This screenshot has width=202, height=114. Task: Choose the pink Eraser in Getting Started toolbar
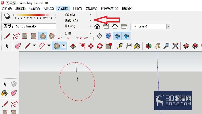click(18, 46)
